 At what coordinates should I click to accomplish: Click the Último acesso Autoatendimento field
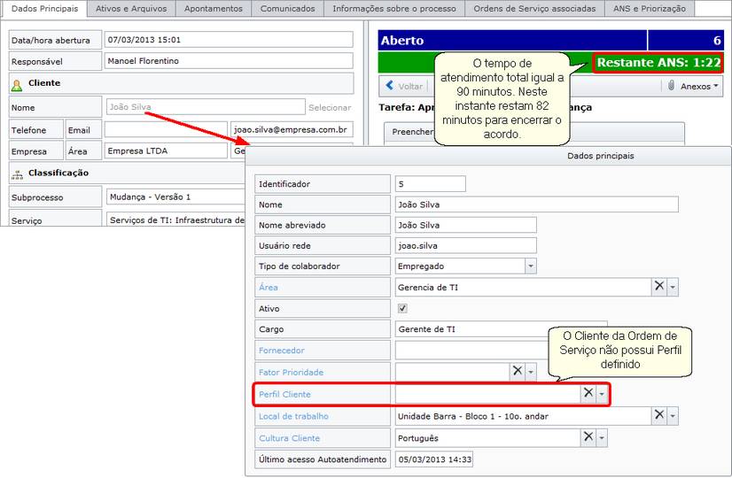point(434,459)
